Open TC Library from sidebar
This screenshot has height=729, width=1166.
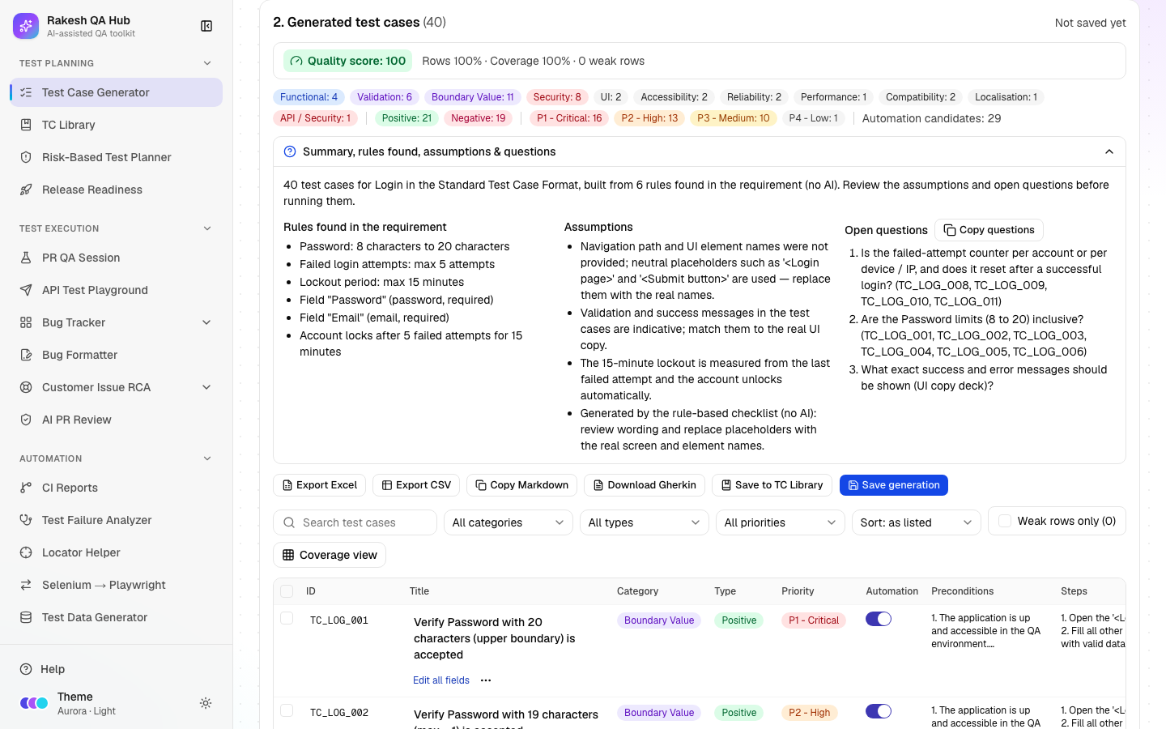click(x=116, y=125)
